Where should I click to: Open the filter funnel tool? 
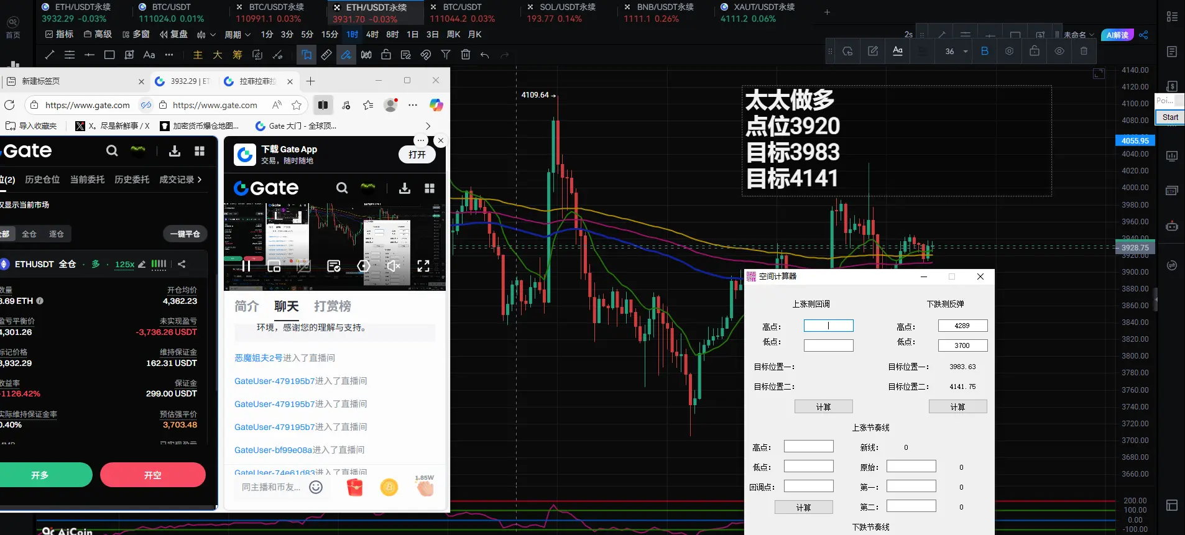tap(446, 55)
